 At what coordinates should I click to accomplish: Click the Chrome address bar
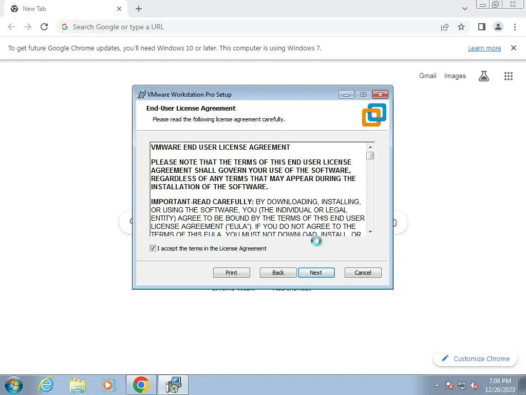pos(248,27)
